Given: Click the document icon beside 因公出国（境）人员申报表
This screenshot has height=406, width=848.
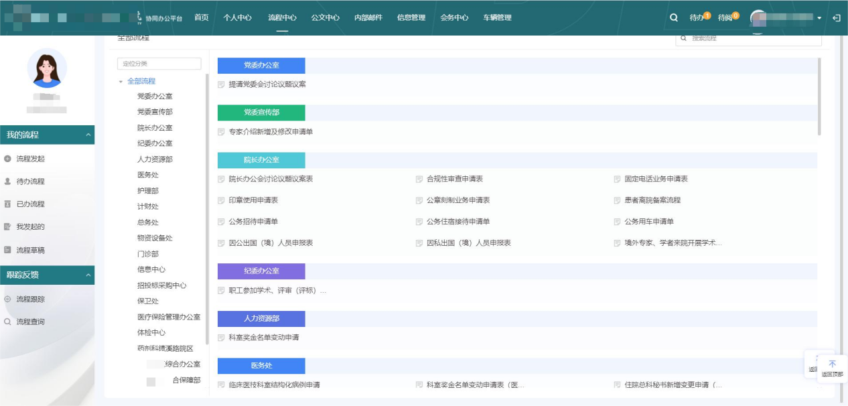Looking at the screenshot, I should pos(221,243).
